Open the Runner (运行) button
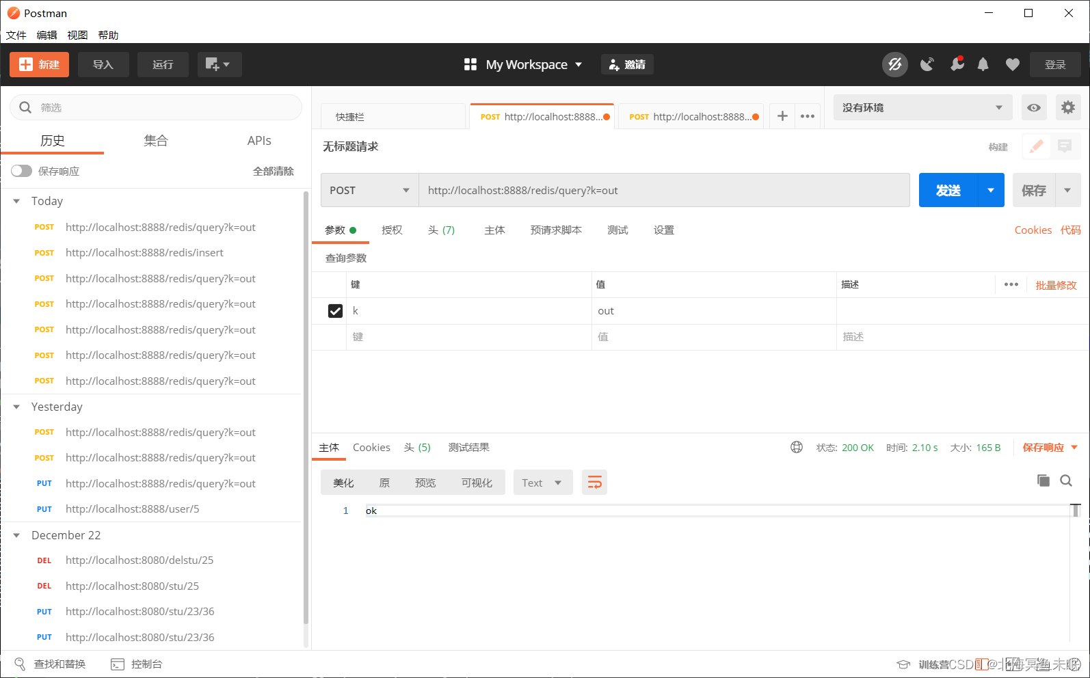The height and width of the screenshot is (678, 1090). coord(163,64)
